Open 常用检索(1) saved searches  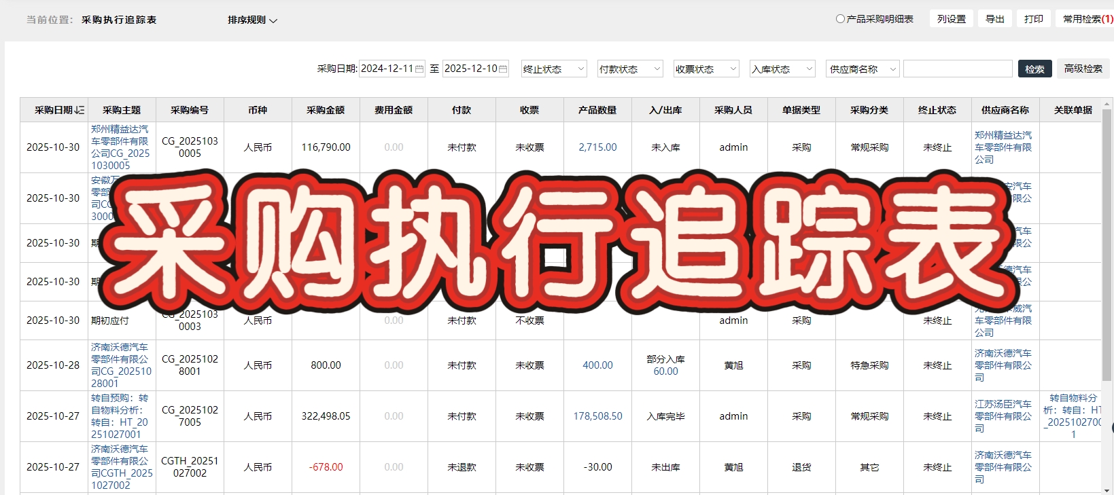coord(1086,19)
